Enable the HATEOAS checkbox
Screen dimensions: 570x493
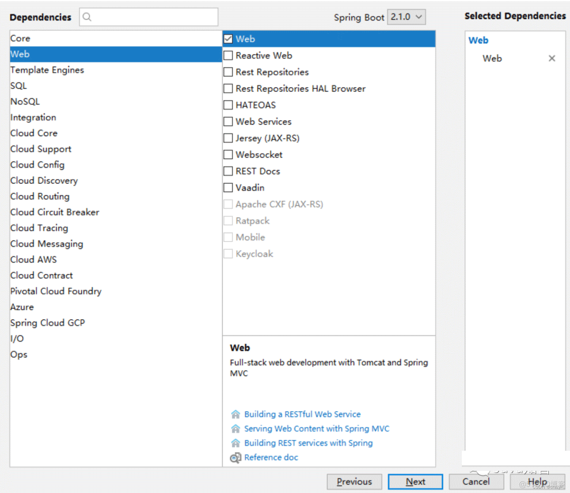tap(228, 105)
